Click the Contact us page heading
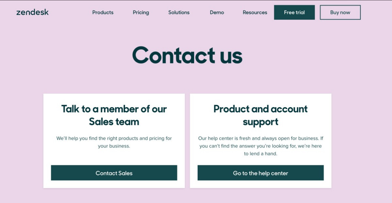392x203 pixels. point(187,55)
